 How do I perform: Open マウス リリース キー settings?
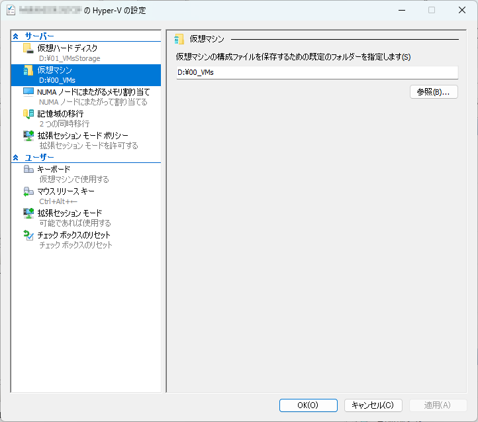(x=66, y=191)
